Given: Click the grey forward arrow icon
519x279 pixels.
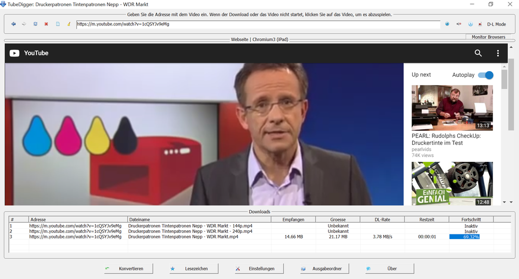Looking at the screenshot, I should 24,24.
